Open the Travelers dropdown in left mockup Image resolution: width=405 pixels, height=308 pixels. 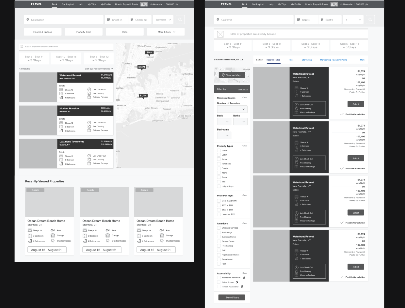[163, 20]
